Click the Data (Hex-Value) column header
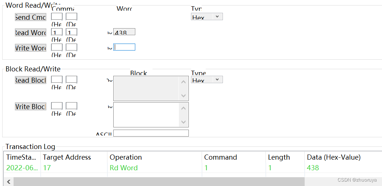Viewport: 382px width, 186px height. pos(343,157)
